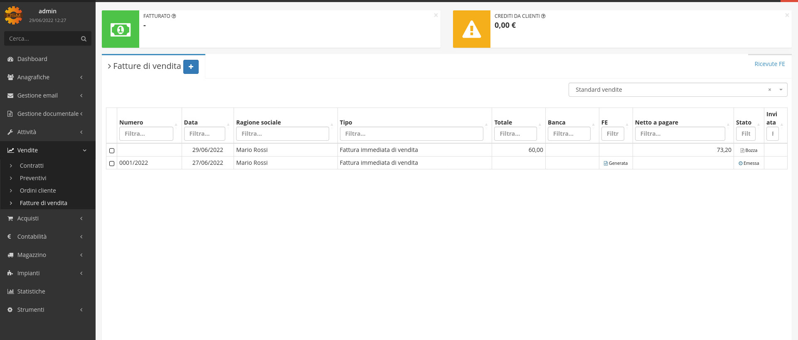
Task: Open the Standard vendite dropdown
Action: (x=781, y=90)
